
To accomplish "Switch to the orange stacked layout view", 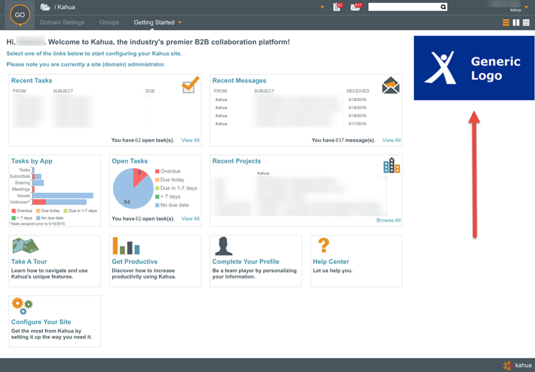I will coord(506,23).
